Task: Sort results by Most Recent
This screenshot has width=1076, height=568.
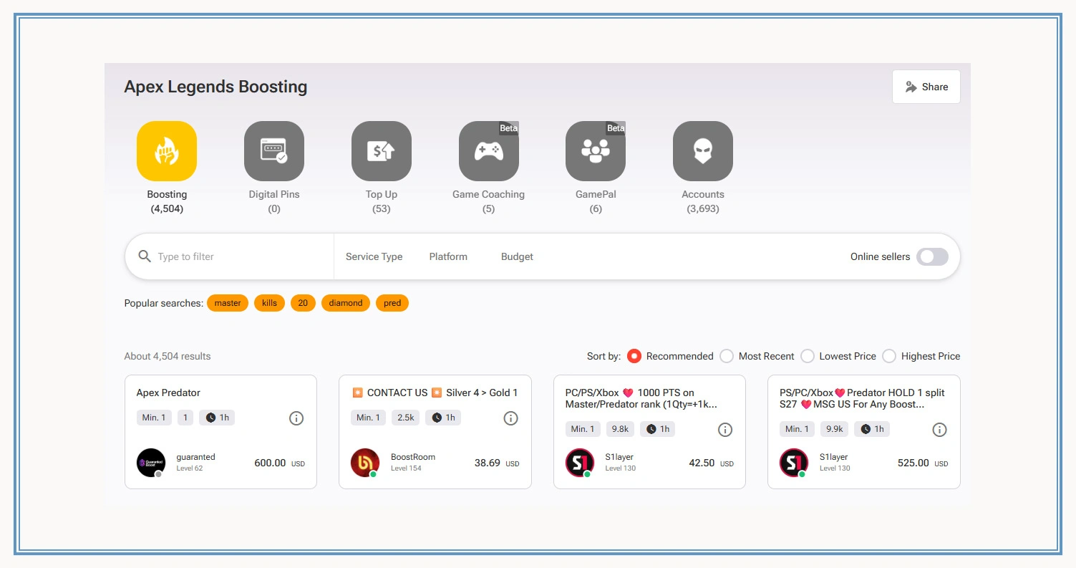Action: [x=727, y=356]
